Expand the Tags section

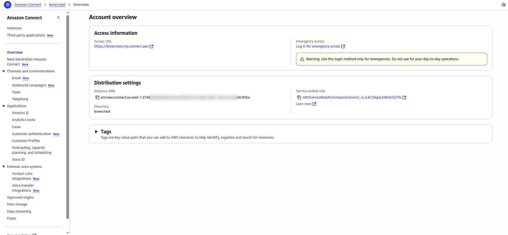(96, 132)
